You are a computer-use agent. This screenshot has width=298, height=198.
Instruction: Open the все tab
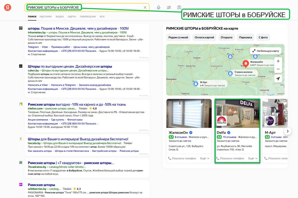[102, 16]
